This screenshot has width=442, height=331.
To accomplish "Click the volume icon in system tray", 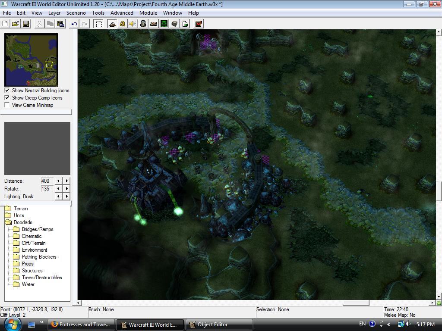I will (408, 324).
